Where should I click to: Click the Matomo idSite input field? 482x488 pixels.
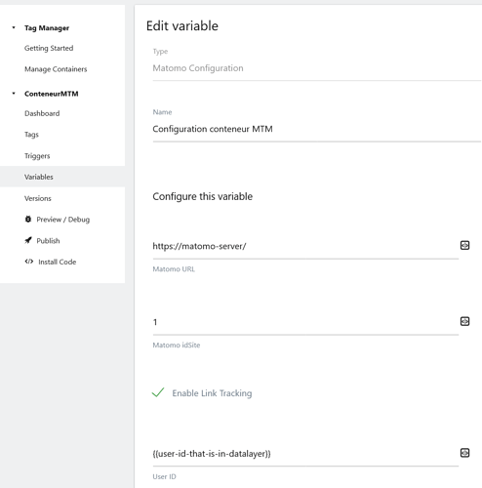point(305,322)
